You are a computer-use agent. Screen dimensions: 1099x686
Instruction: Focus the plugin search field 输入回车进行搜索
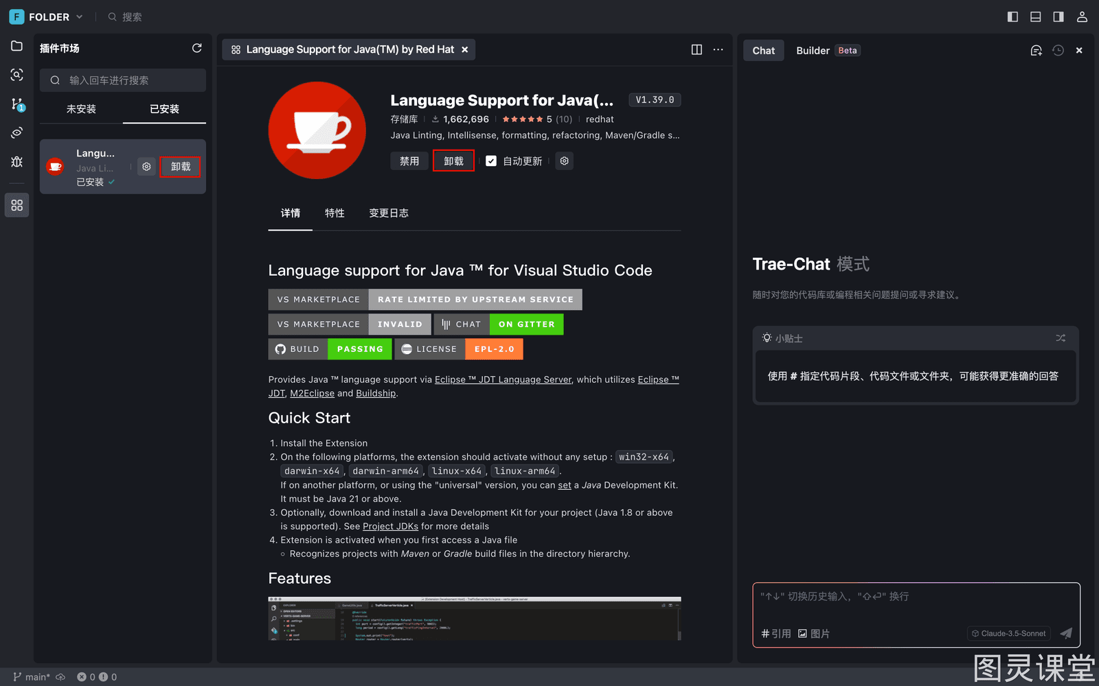(123, 80)
